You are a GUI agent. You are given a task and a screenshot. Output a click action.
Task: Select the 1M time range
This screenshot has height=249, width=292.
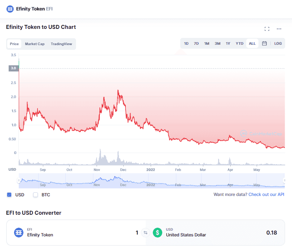[207, 43]
